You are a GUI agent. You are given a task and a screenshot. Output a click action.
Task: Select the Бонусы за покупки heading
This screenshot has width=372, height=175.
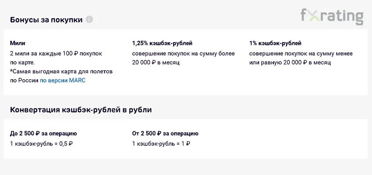point(46,20)
